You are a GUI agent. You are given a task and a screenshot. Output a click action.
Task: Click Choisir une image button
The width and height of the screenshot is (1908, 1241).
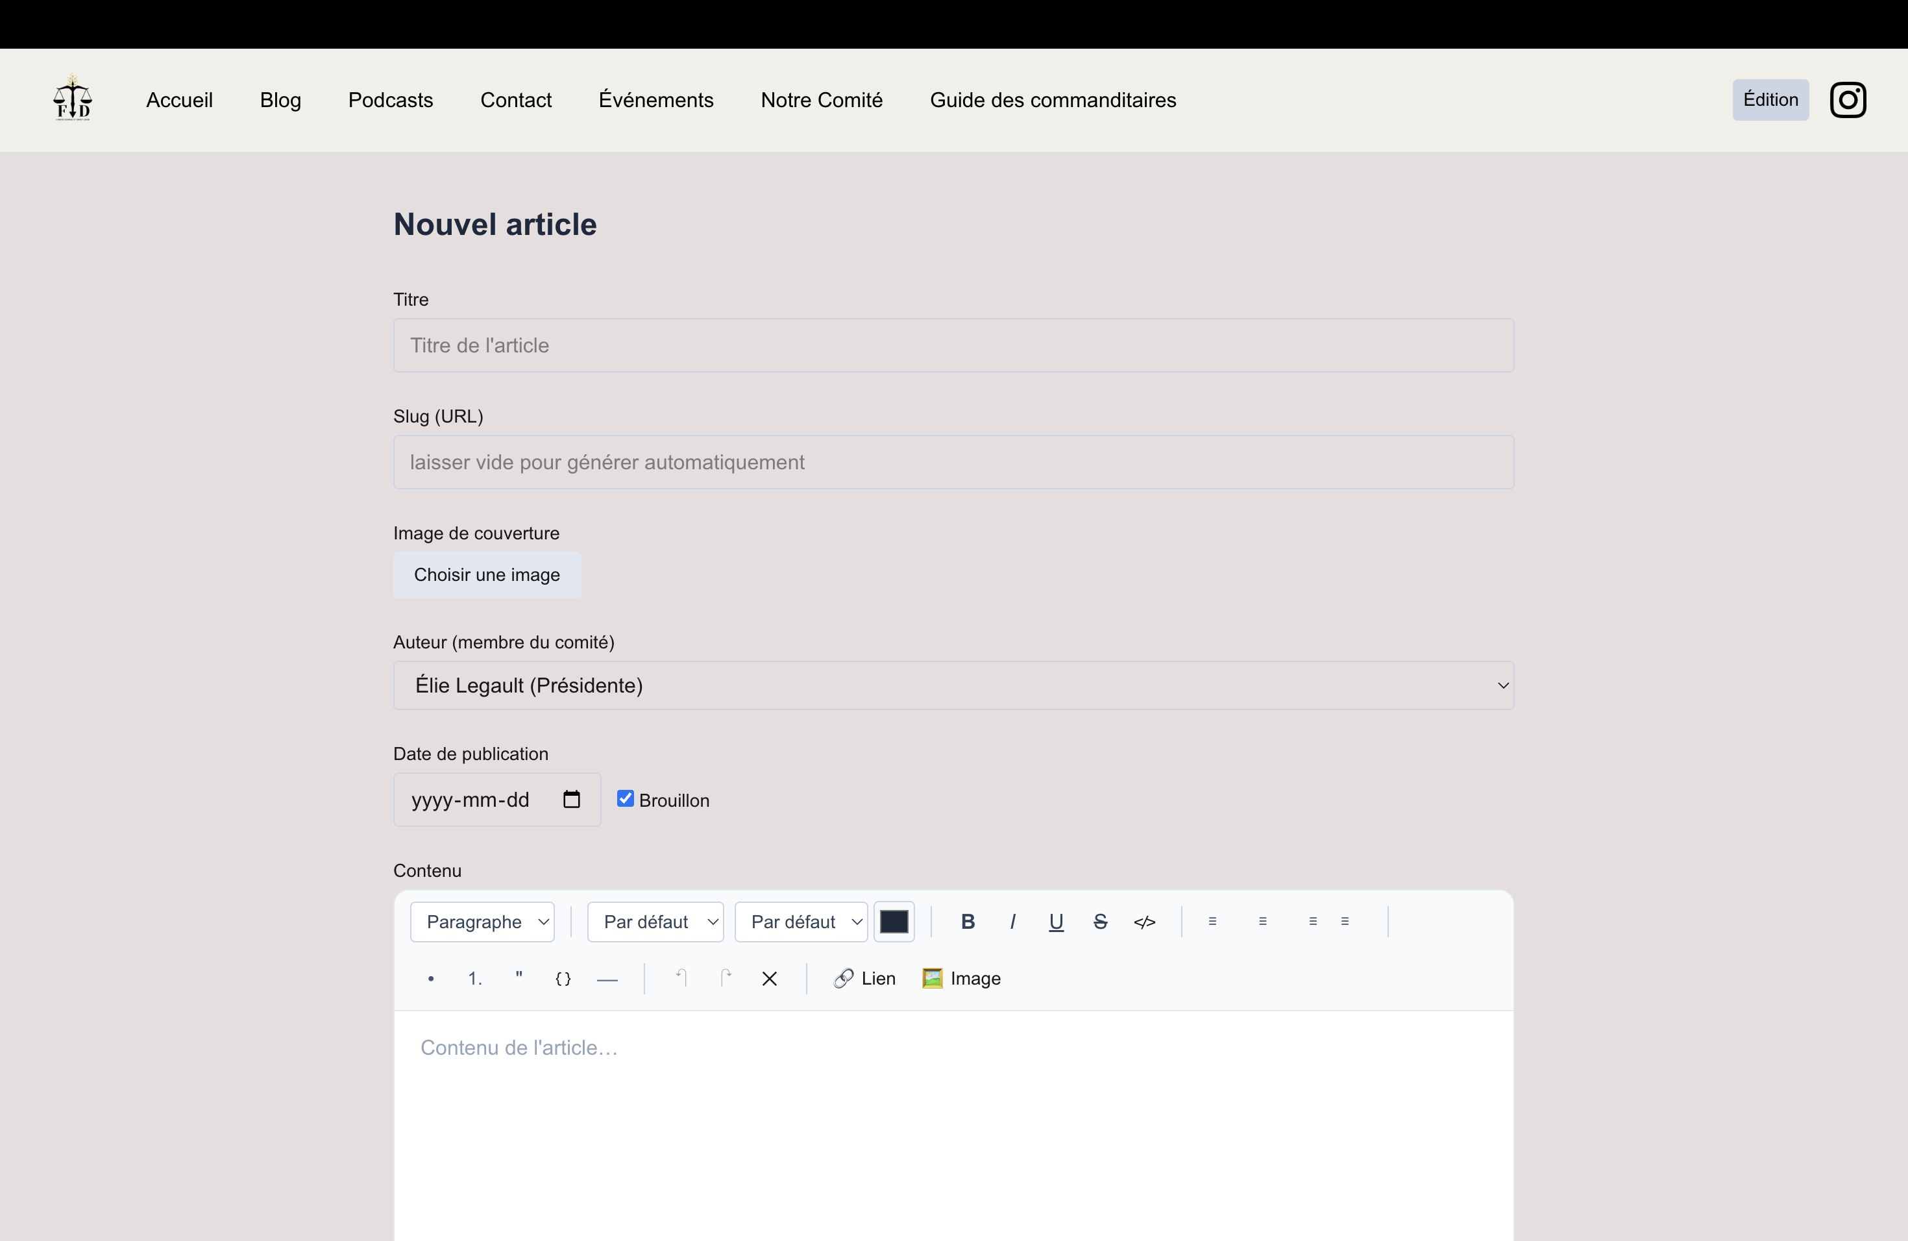coord(487,575)
